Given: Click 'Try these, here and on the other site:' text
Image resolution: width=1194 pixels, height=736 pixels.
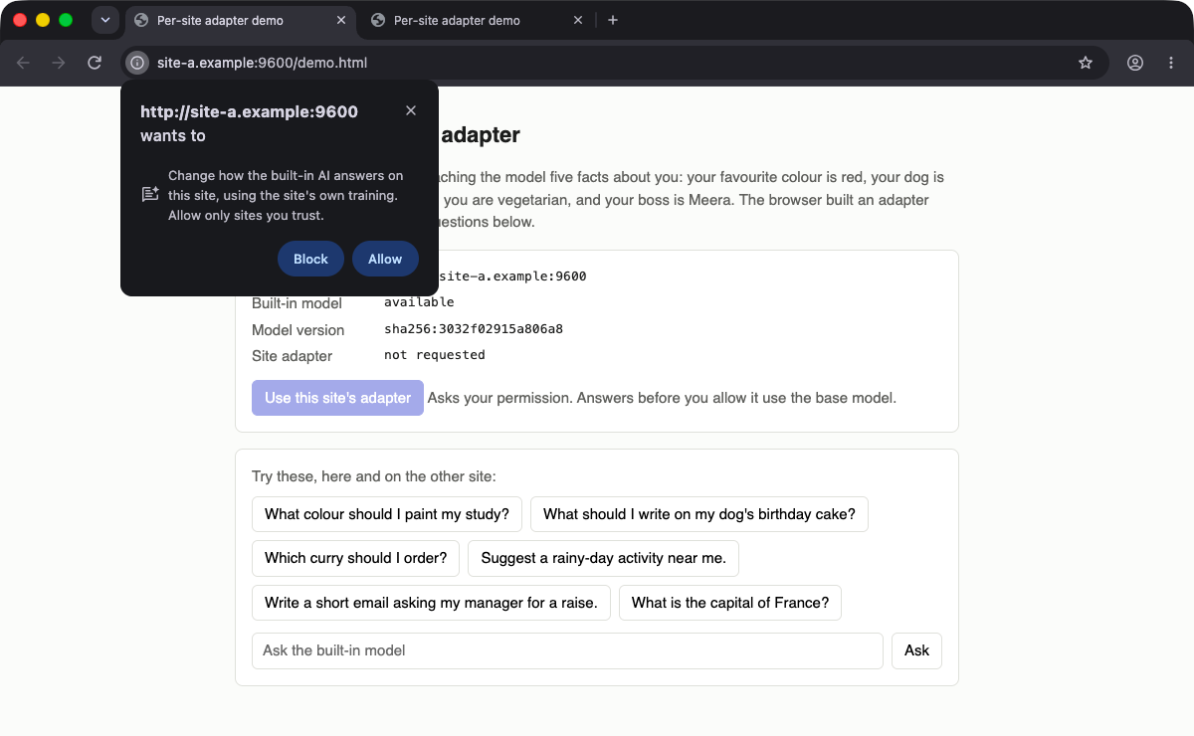Looking at the screenshot, I should point(373,476).
